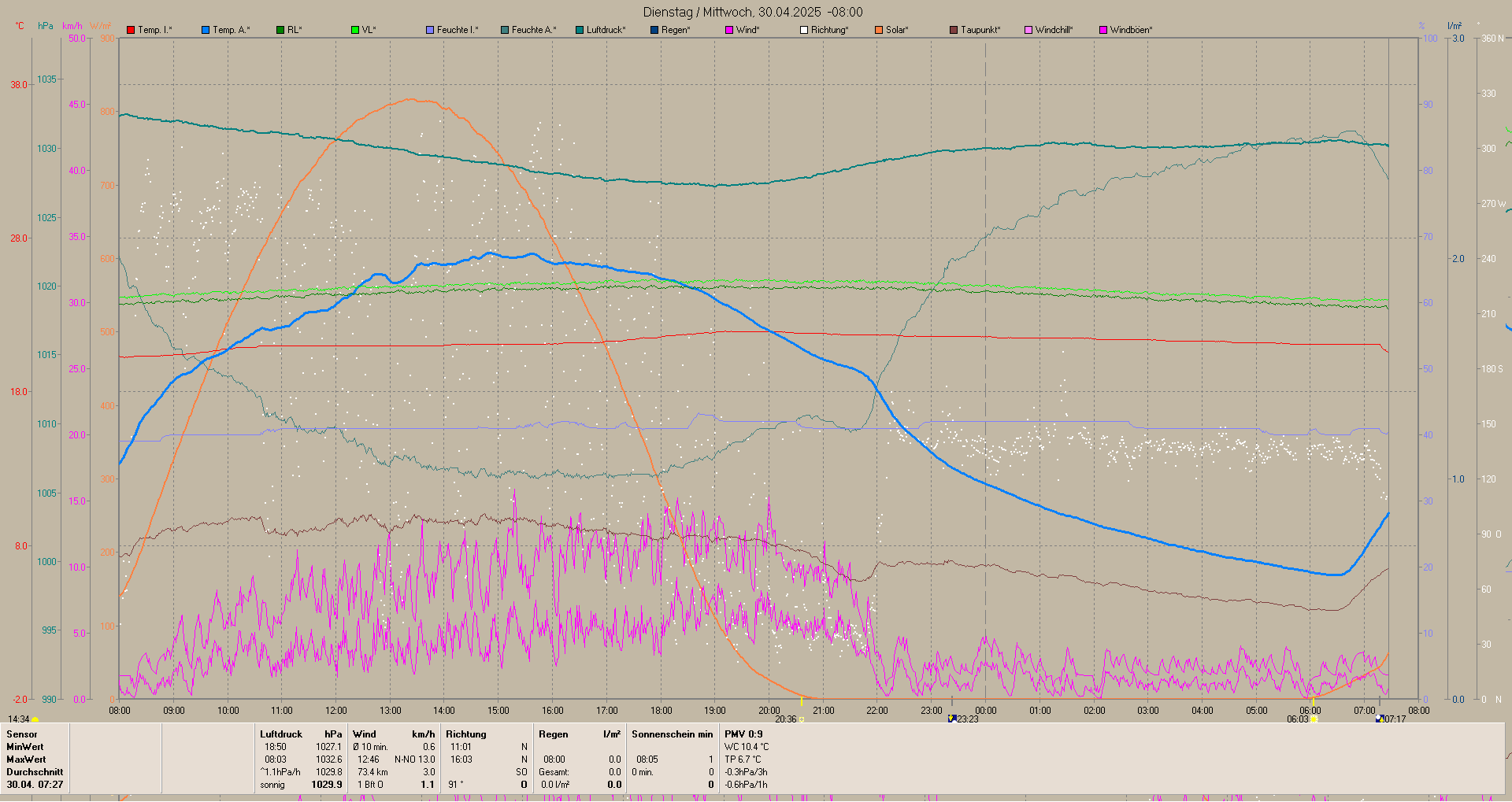
Task: Click the magenta Wind* legend swatch
Action: (x=729, y=30)
